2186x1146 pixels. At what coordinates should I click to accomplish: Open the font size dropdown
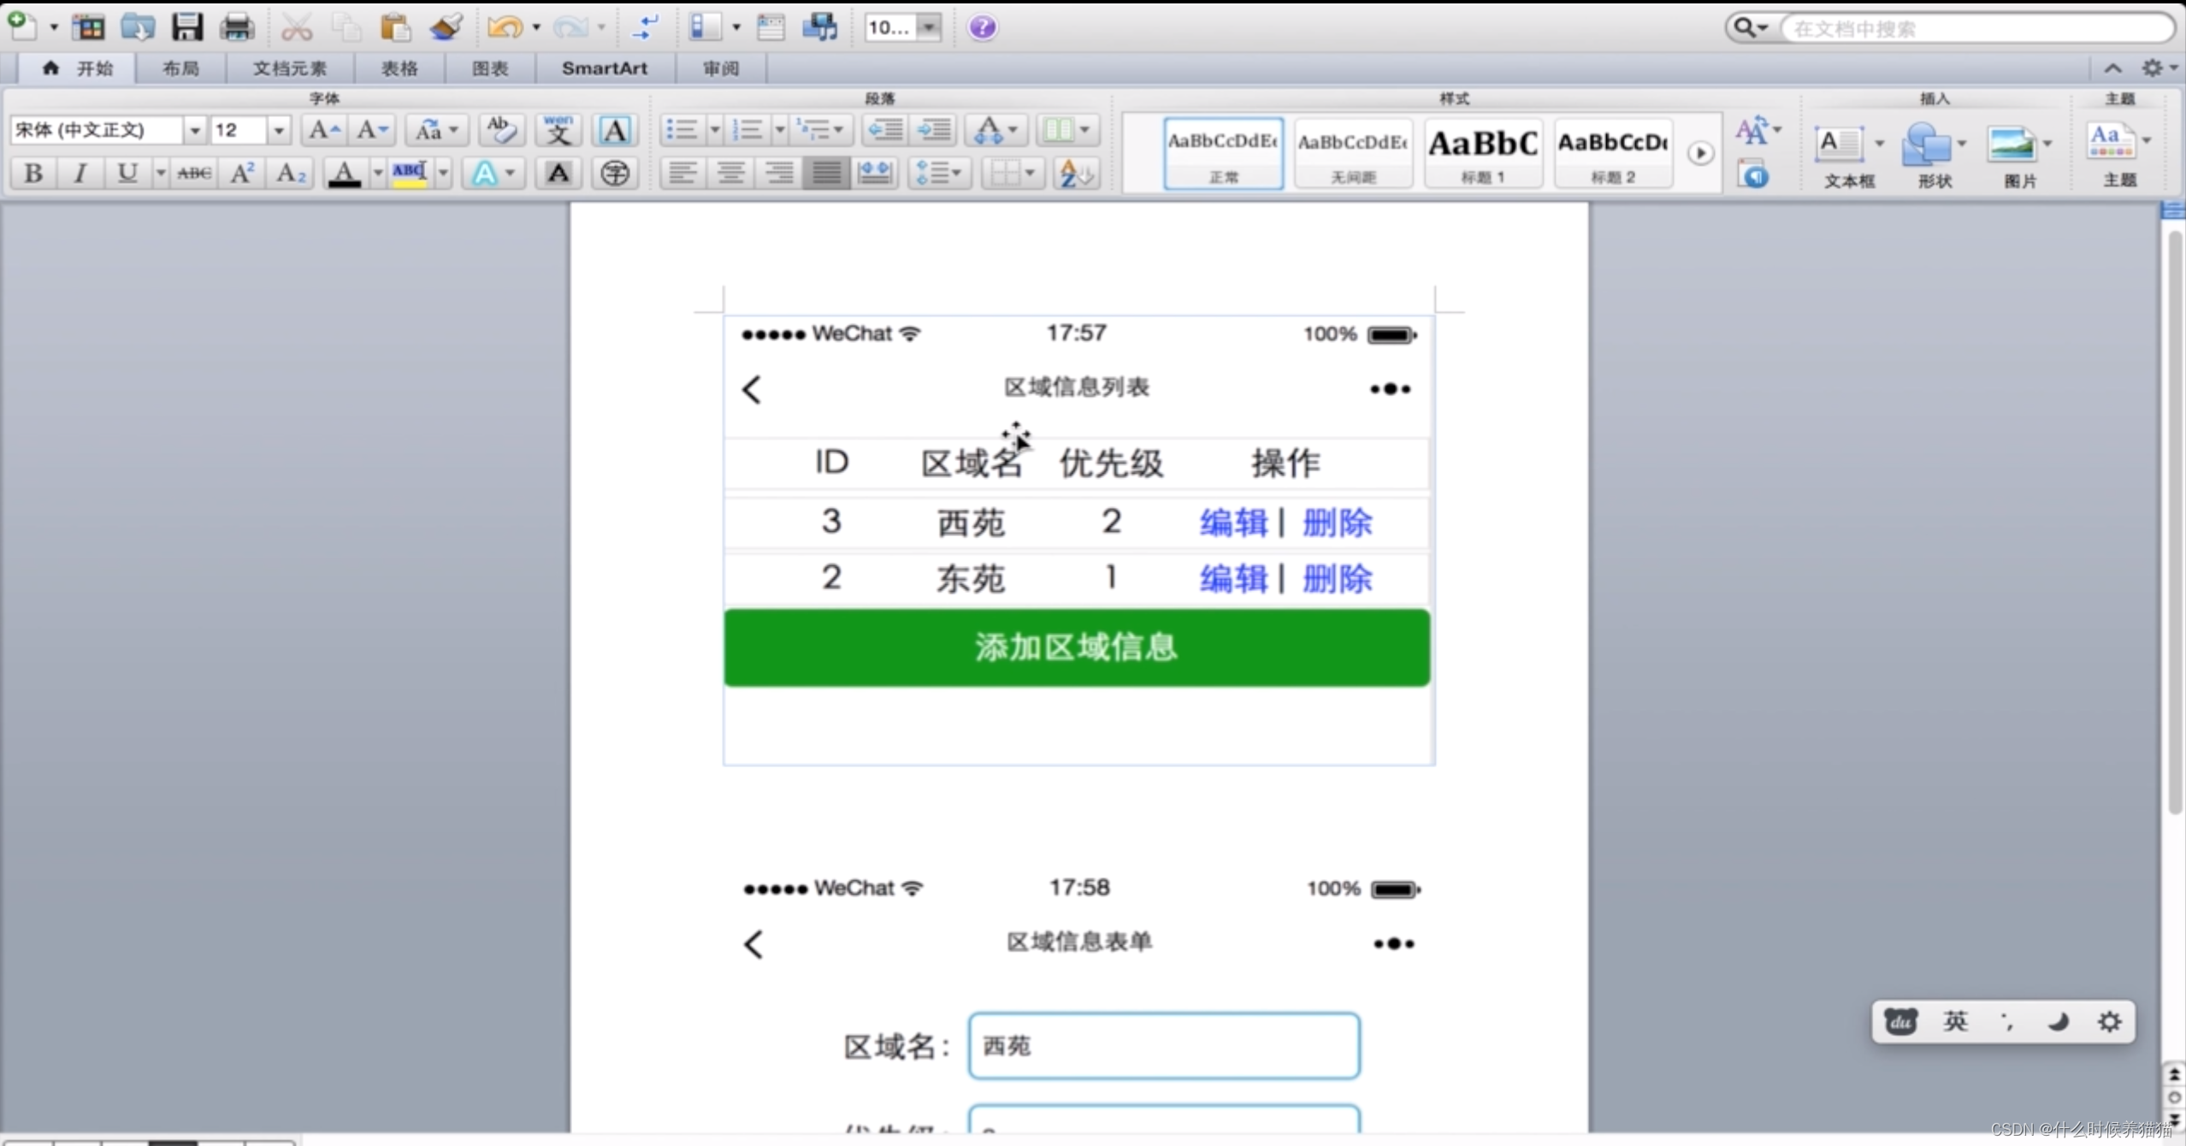[278, 130]
